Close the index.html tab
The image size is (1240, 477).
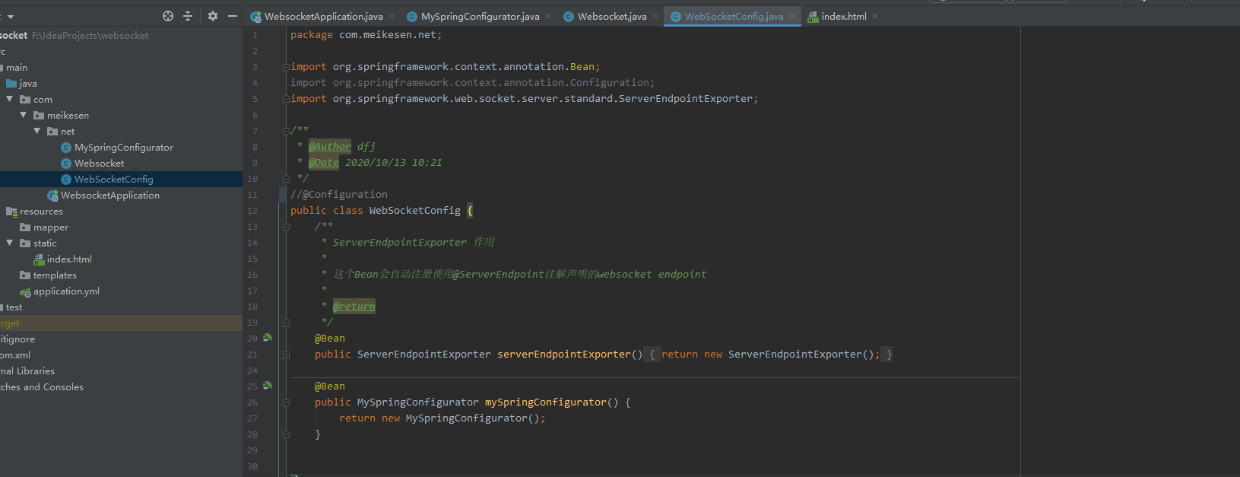875,16
